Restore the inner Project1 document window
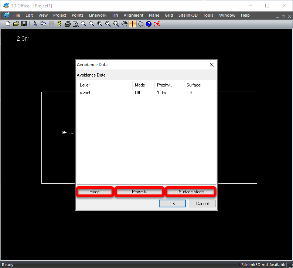The image size is (293, 268). (x=283, y=16)
